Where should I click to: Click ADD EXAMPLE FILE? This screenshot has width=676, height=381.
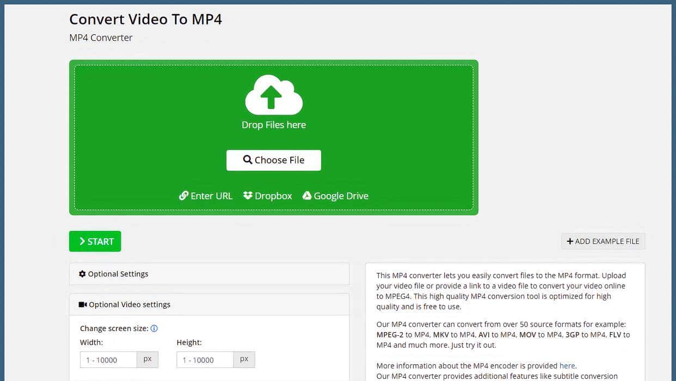(x=603, y=241)
